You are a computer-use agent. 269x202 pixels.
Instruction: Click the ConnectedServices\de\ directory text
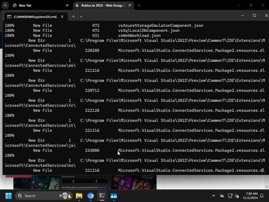(x=40, y=65)
